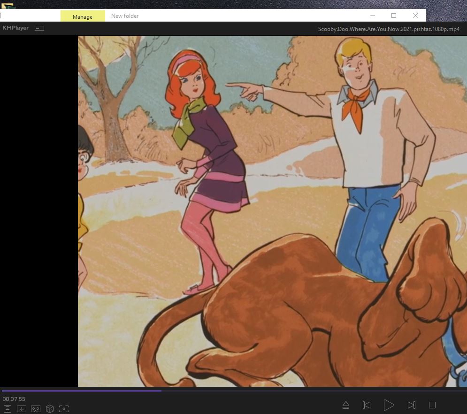The width and height of the screenshot is (467, 414).
Task: Click the screen capture focus icon
Action: (x=64, y=409)
